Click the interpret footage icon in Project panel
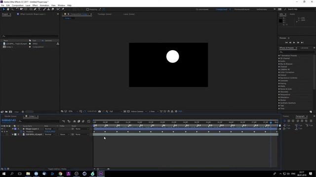Image resolution: width=316 pixels, height=177 pixels. pyautogui.click(x=2, y=112)
